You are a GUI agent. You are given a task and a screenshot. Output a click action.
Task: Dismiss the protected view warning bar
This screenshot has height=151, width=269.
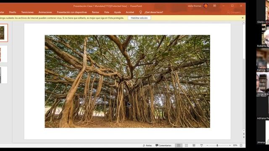pos(243,18)
